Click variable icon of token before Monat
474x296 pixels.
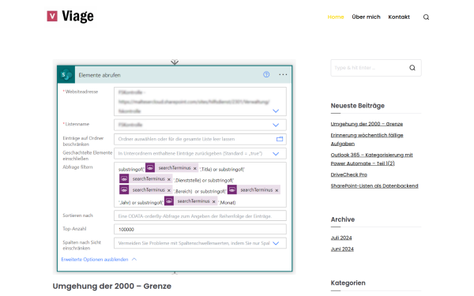pyautogui.click(x=169, y=201)
